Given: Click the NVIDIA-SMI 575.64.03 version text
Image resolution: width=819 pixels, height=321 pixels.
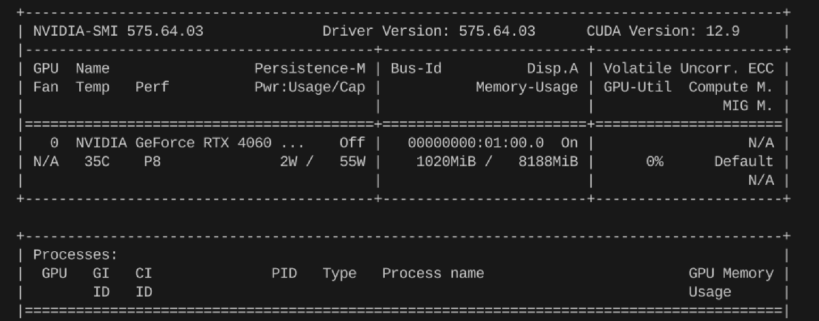Looking at the screenshot, I should point(118,31).
